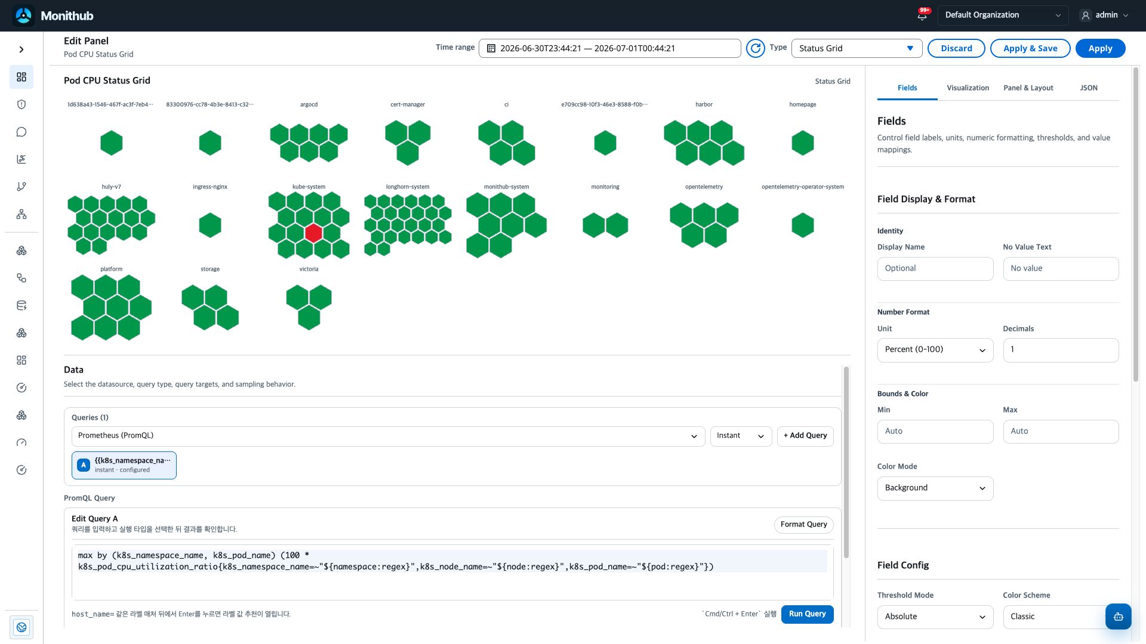Open the chat bubble sidebar icon
Image resolution: width=1146 pixels, height=644 pixels.
coord(21,132)
